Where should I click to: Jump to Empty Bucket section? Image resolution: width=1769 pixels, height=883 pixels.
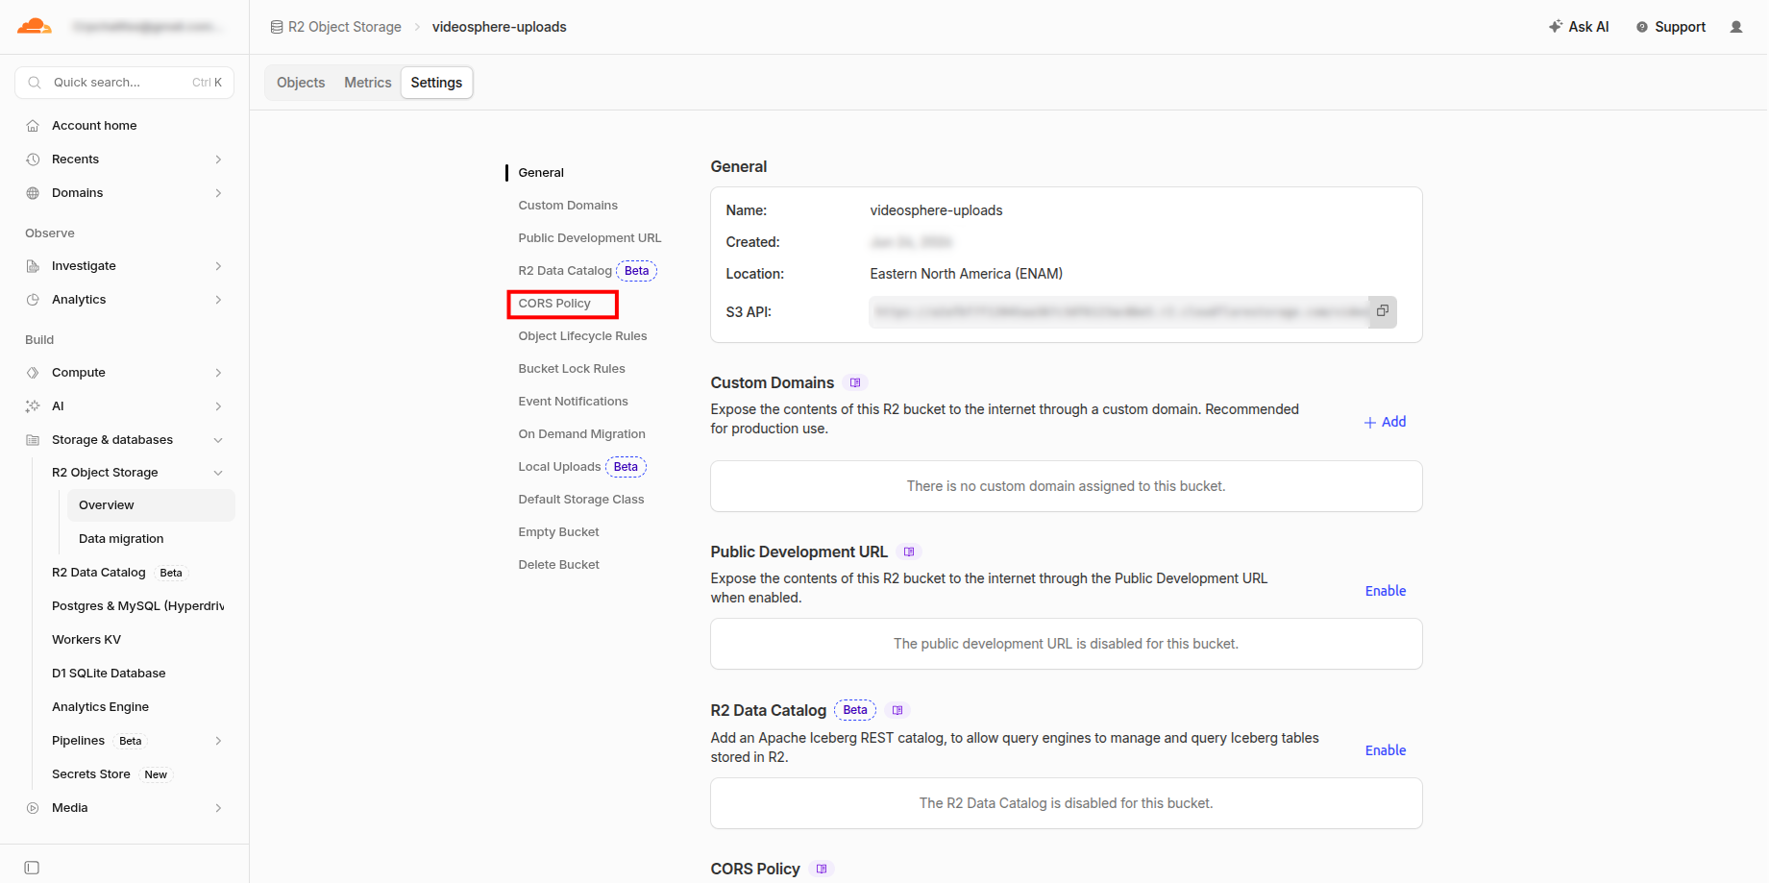[558, 532]
